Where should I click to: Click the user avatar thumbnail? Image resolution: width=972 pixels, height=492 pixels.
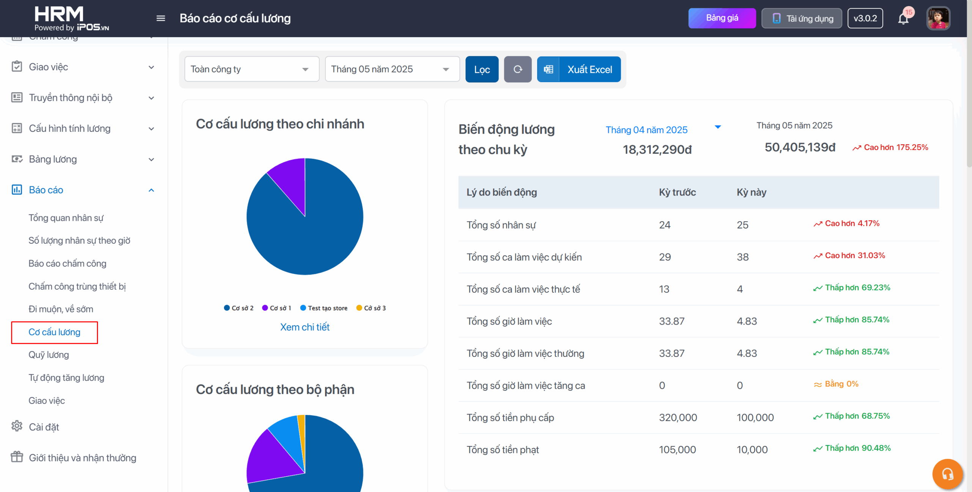coord(938,18)
